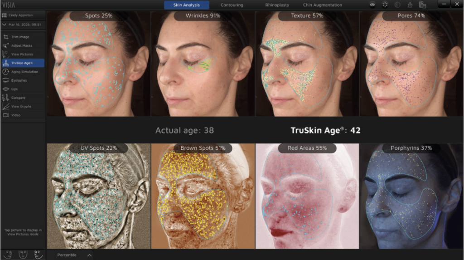Screen dimensions: 464x260
Task: Open the skincare products icon in top bar
Action: [423, 5]
